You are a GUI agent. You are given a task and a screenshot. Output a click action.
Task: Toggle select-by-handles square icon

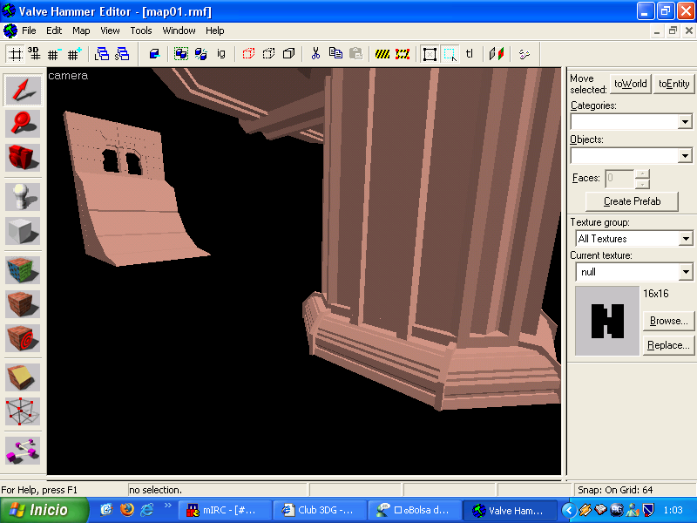pyautogui.click(x=430, y=54)
